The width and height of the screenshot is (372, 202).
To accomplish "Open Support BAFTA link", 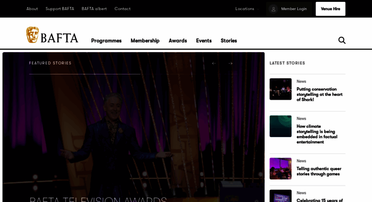I will tap(60, 9).
